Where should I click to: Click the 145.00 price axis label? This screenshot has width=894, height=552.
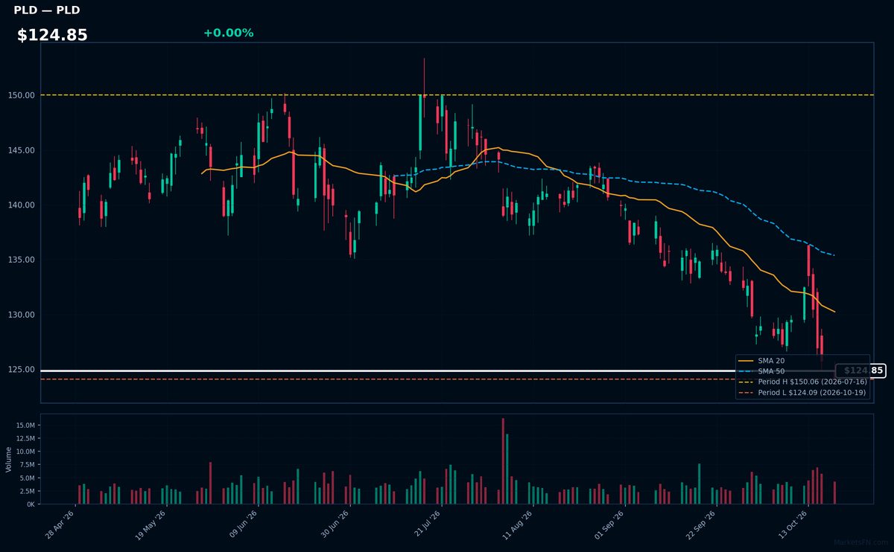click(x=22, y=150)
